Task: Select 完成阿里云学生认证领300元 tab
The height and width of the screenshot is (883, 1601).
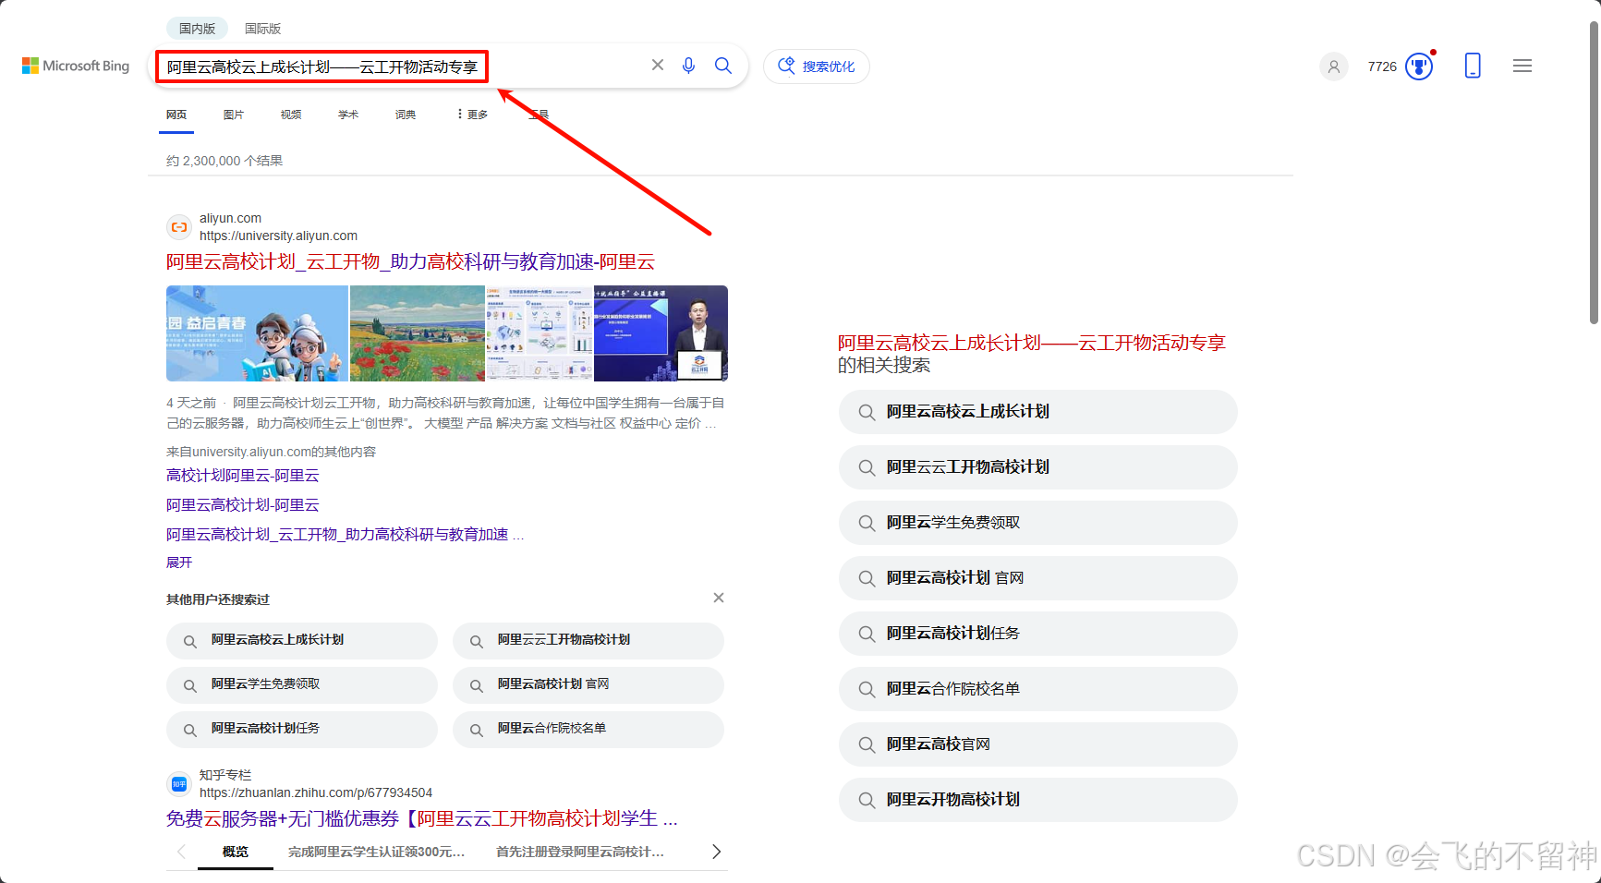Action: coord(376,852)
